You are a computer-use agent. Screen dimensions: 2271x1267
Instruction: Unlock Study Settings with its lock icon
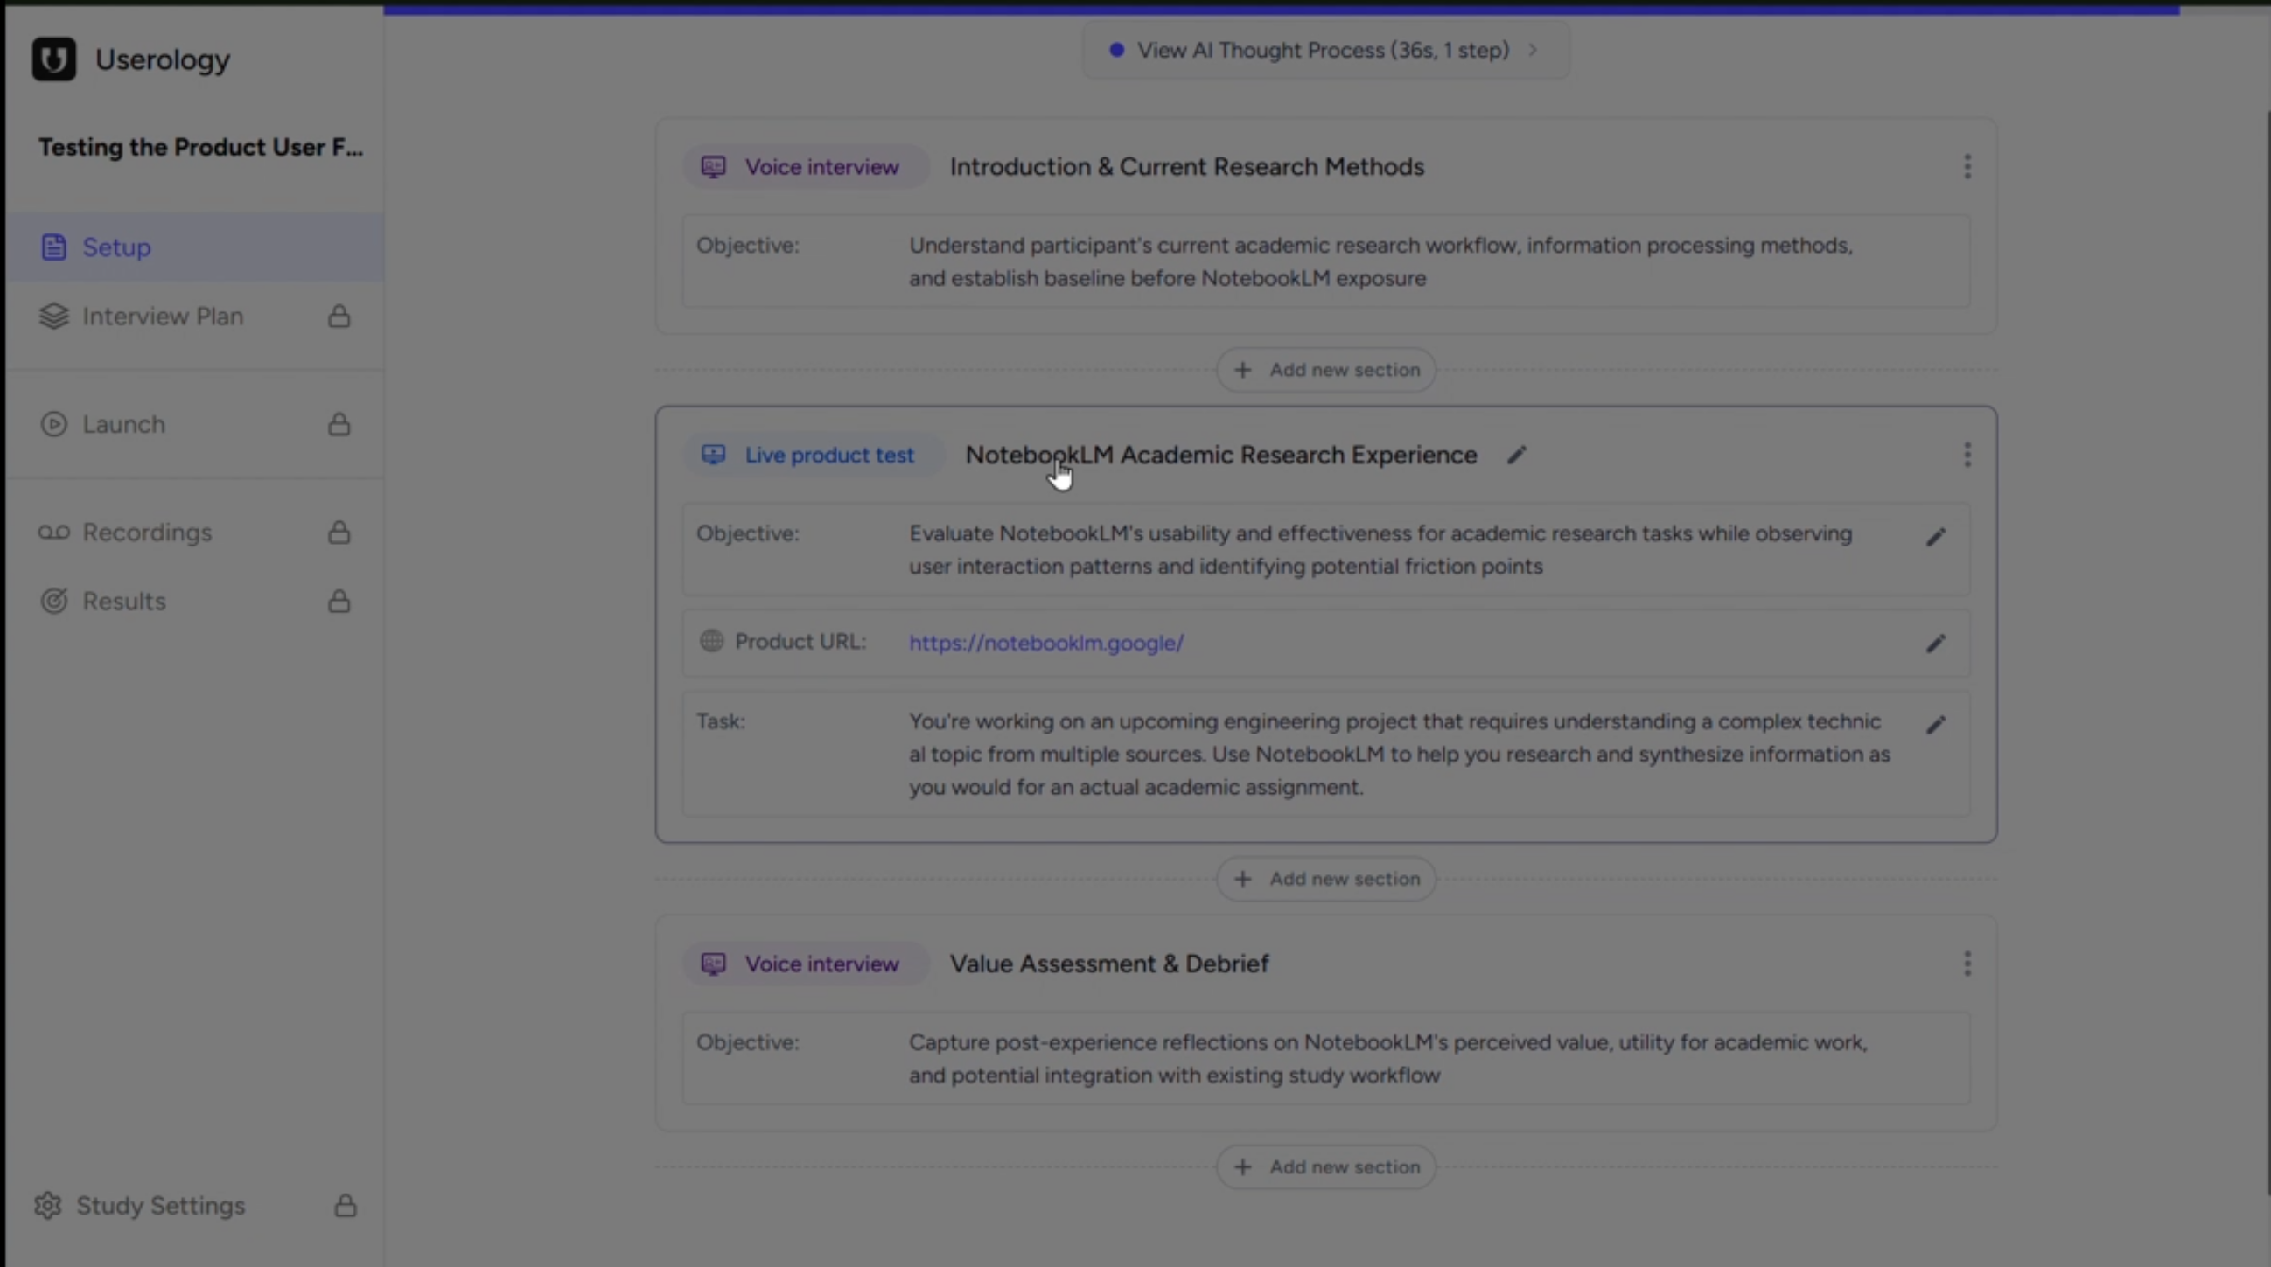point(345,1204)
